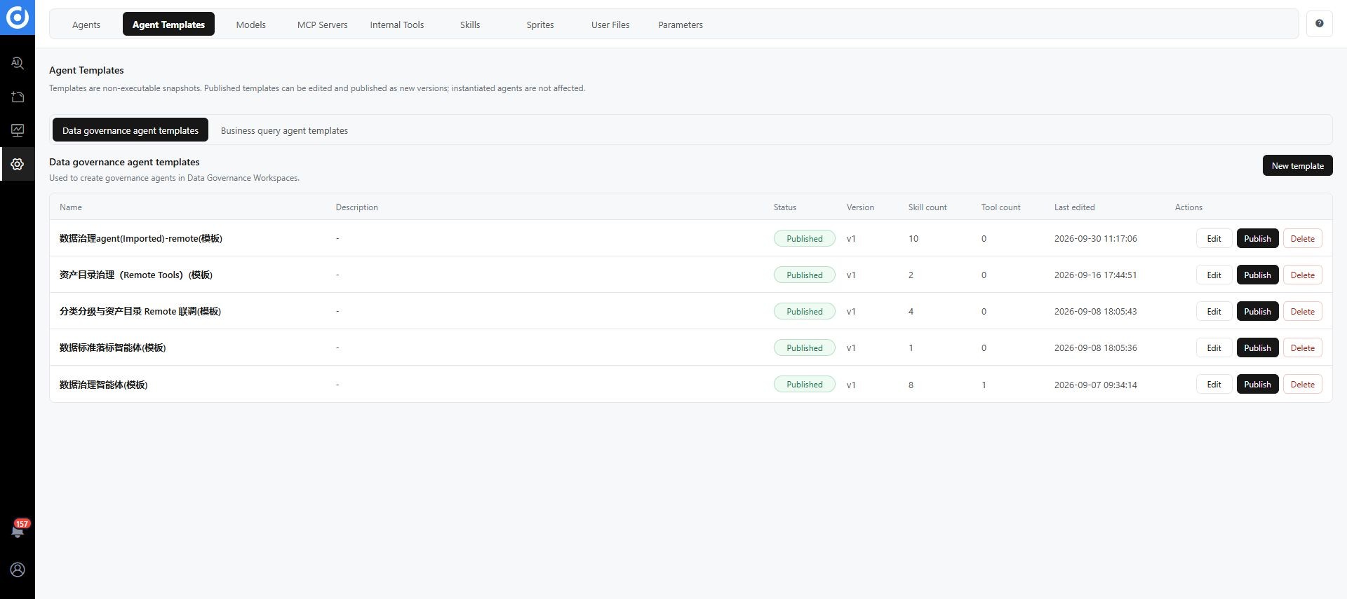Image resolution: width=1347 pixels, height=599 pixels.
Task: Open notifications bell with 157 badge
Action: coord(18,530)
